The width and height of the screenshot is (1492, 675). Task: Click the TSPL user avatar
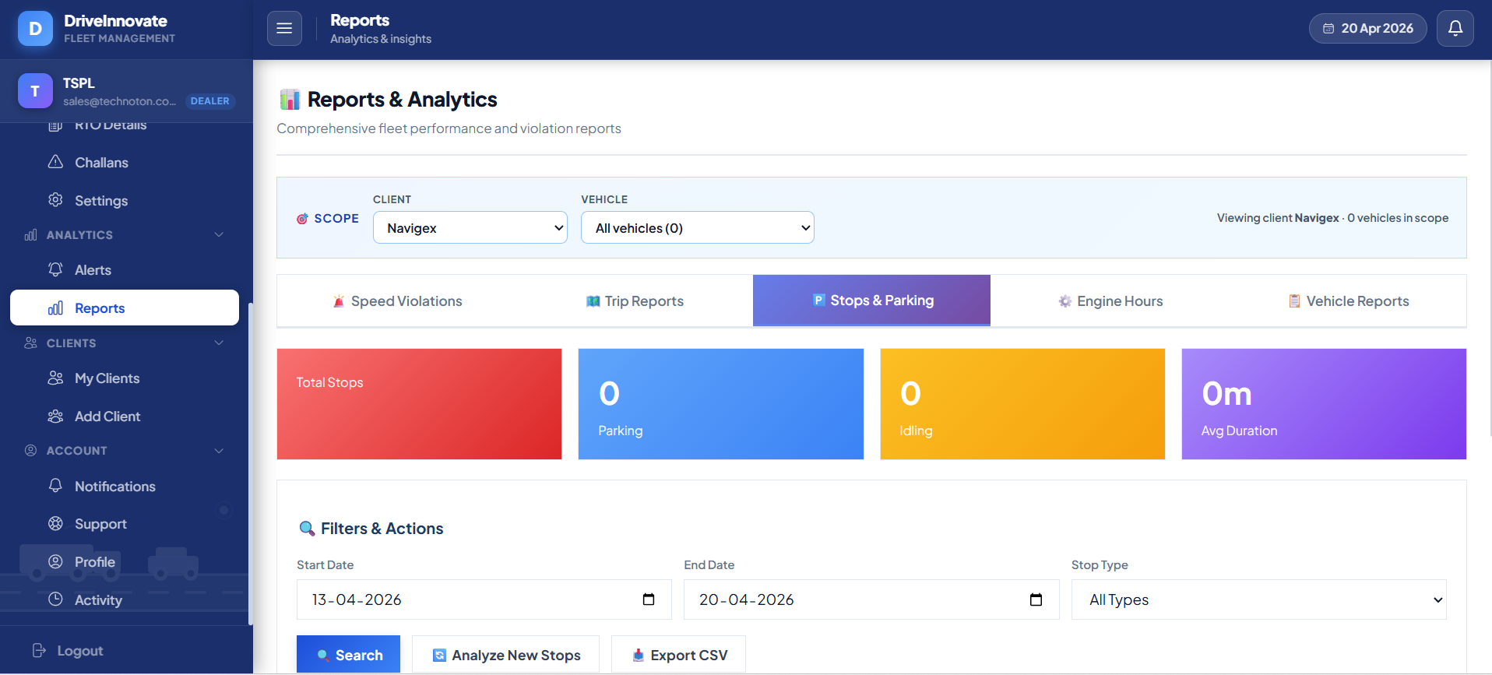[35, 91]
